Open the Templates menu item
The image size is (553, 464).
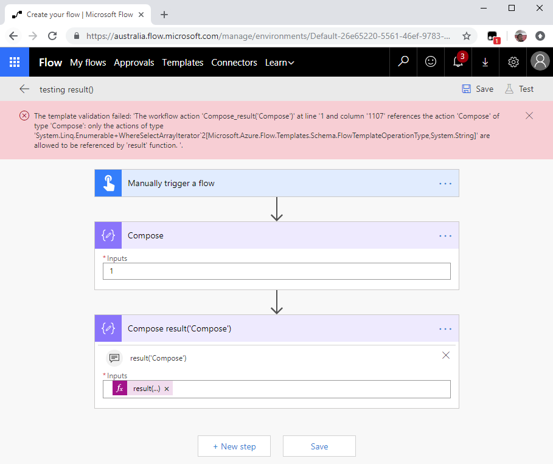tap(183, 63)
